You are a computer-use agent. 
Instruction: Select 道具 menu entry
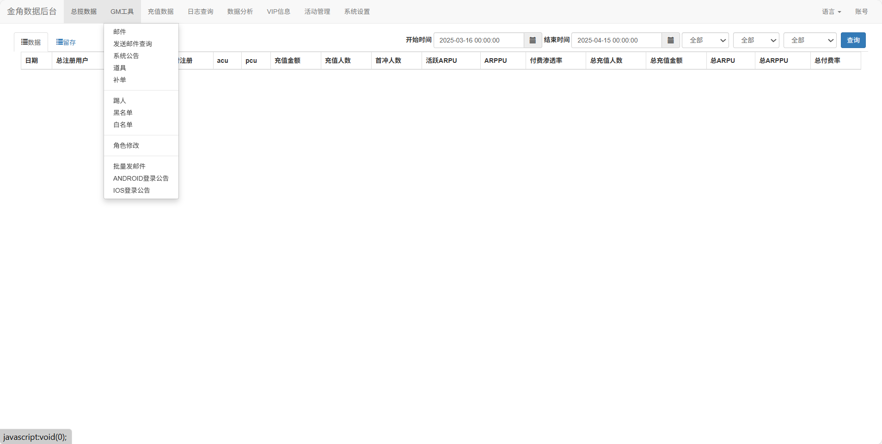[x=141, y=67]
